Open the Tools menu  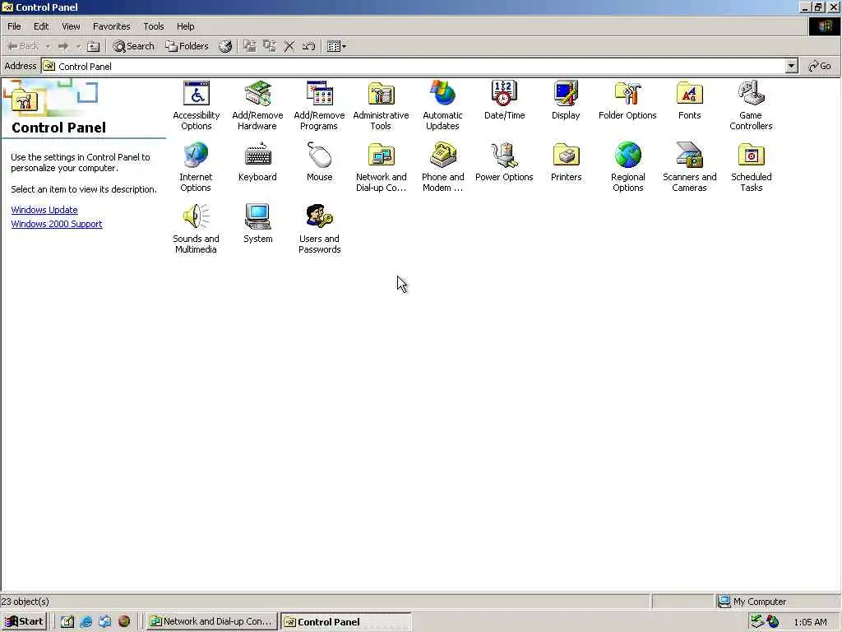click(x=154, y=26)
